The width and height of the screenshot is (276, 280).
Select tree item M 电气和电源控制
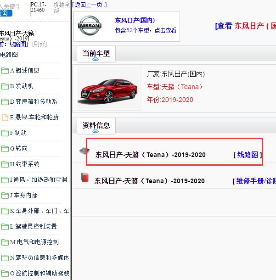click(34, 242)
